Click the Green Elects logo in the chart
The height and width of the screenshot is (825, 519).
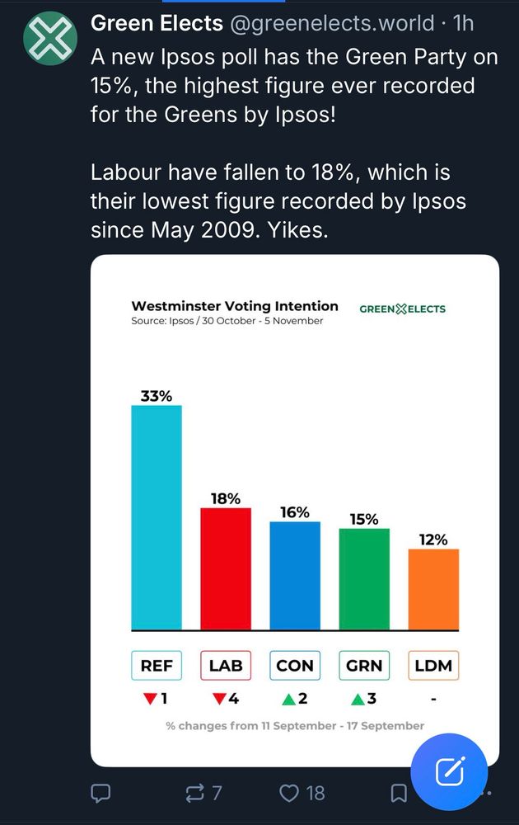[x=403, y=309]
